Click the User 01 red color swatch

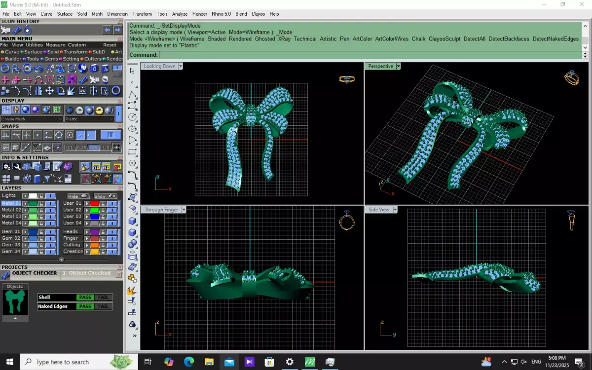pyautogui.click(x=95, y=204)
